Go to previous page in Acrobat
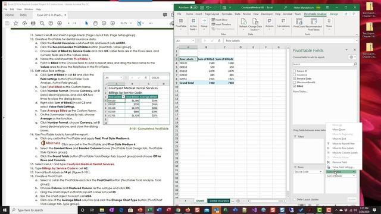Screen dimensions: 381x214 pyautogui.click(x=51, y=23)
